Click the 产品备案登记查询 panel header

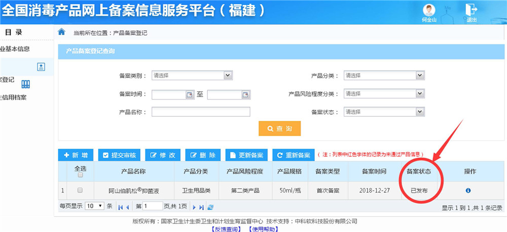point(281,52)
